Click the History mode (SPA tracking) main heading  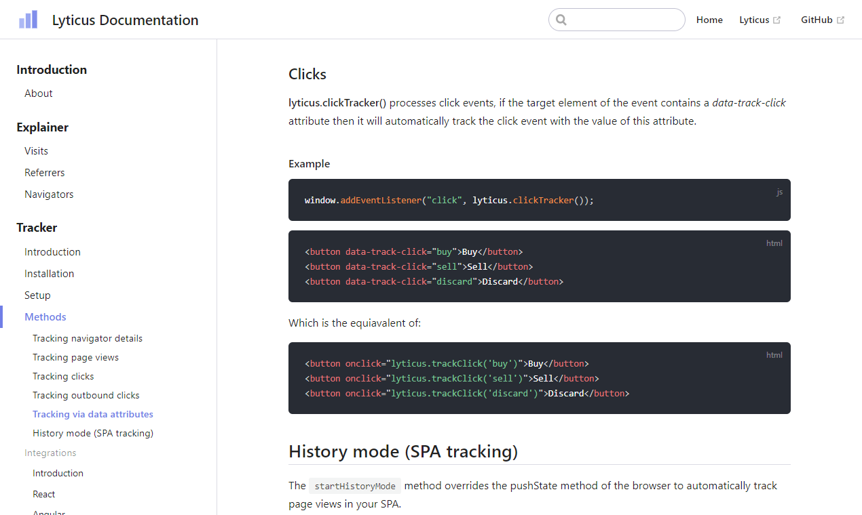403,452
